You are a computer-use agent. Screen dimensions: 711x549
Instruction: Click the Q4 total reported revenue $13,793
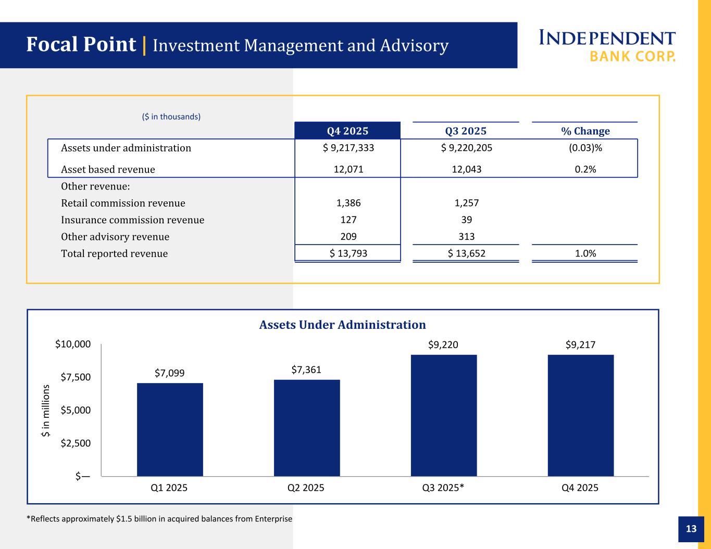348,253
